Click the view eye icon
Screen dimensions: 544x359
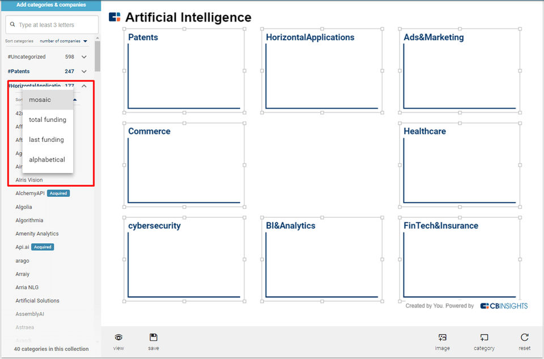[x=118, y=337]
